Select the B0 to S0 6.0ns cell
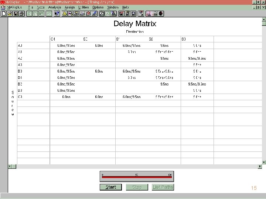266x199 pixels. point(99,71)
